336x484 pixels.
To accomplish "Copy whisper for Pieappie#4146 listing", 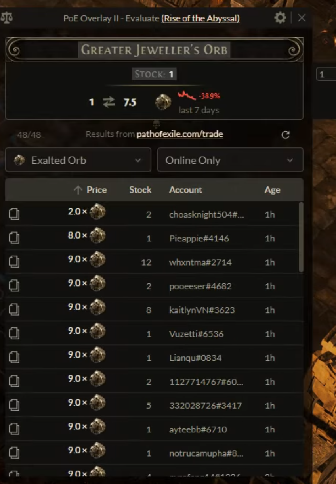I will point(14,238).
